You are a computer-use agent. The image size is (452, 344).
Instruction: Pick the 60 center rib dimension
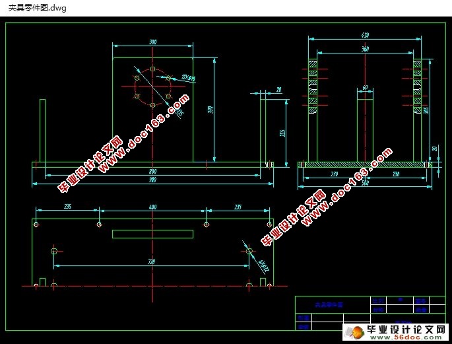coord(366,87)
